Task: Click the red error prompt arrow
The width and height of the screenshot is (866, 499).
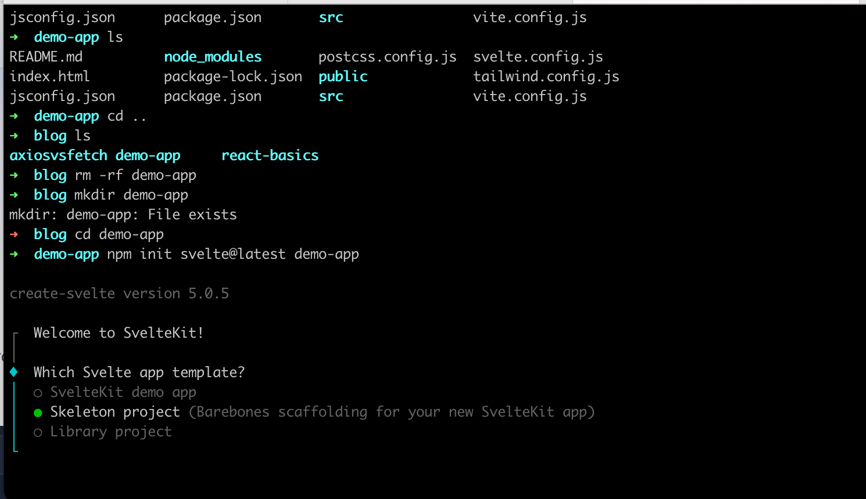Action: tap(14, 234)
